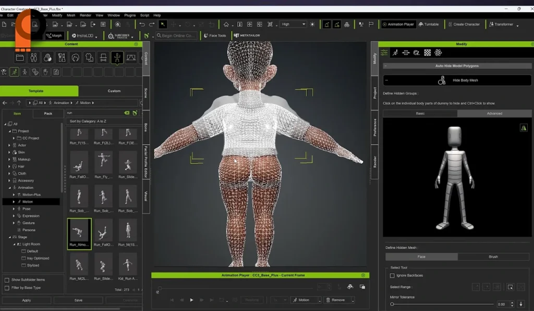Select the Hair content category icon
The image size is (534, 311).
[x=76, y=57]
